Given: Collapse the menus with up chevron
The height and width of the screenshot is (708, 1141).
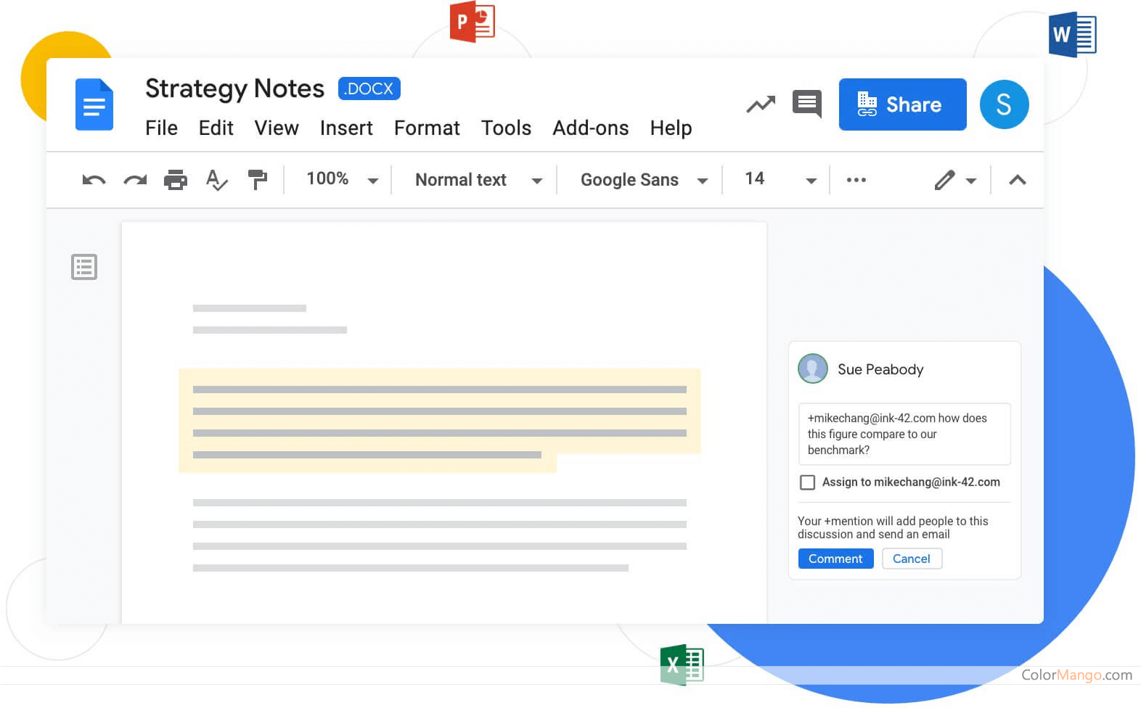Looking at the screenshot, I should (1018, 180).
